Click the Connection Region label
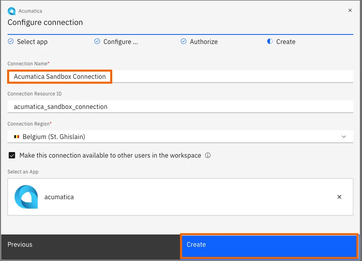Image resolution: width=362 pixels, height=261 pixels. [30, 124]
